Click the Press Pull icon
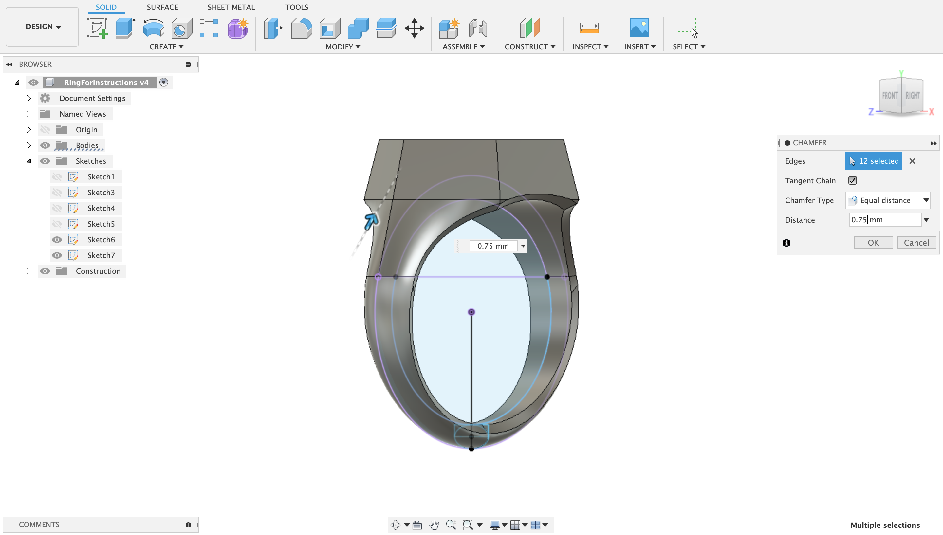Viewport: 943px width, 535px height. click(273, 28)
